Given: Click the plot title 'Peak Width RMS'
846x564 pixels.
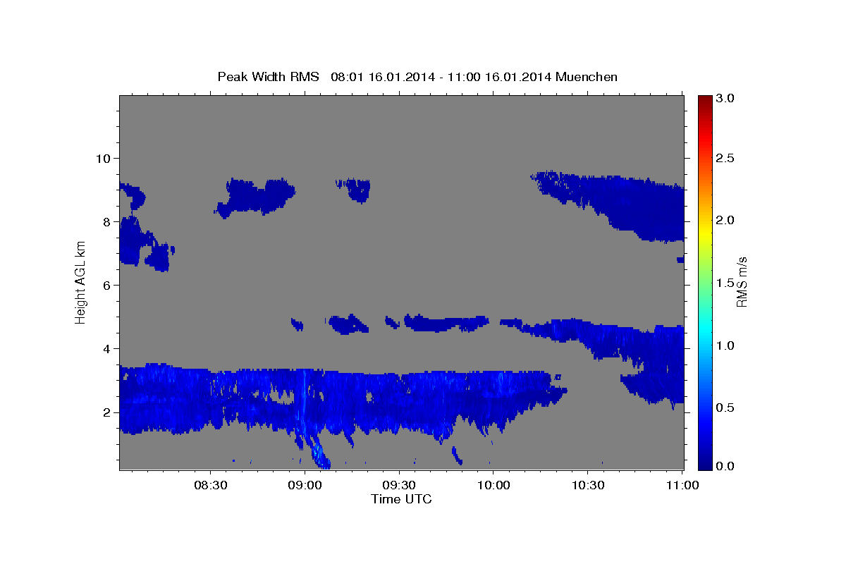Looking at the screenshot, I should tap(269, 77).
